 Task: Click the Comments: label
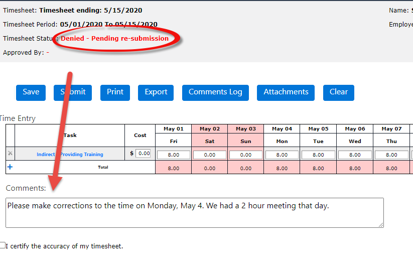coord(26,188)
